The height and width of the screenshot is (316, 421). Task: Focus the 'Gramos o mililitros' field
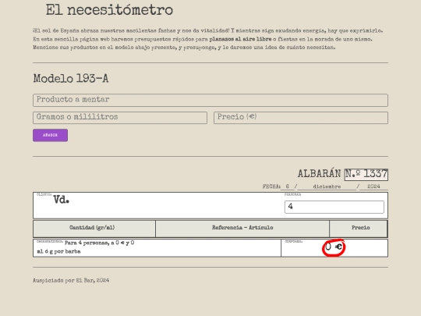(120, 118)
